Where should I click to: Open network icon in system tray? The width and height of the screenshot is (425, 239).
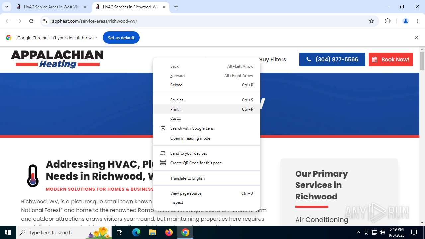(x=374, y=232)
